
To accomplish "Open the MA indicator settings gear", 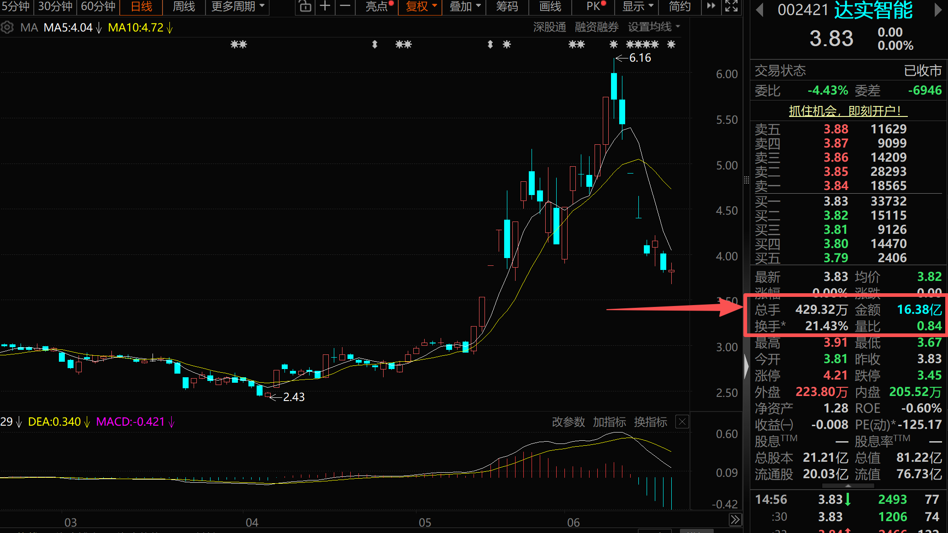I will (x=7, y=28).
